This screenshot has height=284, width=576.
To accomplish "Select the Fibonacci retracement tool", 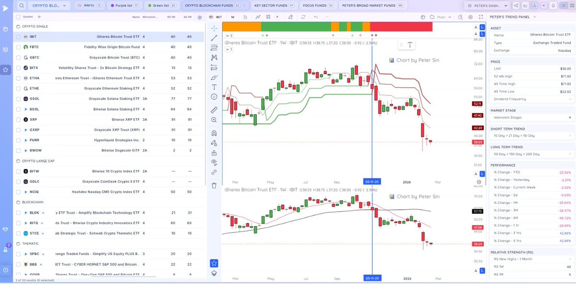I will pyautogui.click(x=214, y=47).
